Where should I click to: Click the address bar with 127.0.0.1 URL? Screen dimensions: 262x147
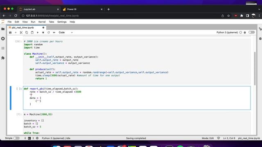tap(120, 16)
